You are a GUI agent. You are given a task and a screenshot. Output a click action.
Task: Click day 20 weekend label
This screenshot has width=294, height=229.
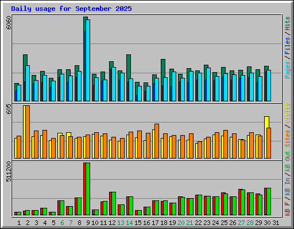tap(181, 223)
